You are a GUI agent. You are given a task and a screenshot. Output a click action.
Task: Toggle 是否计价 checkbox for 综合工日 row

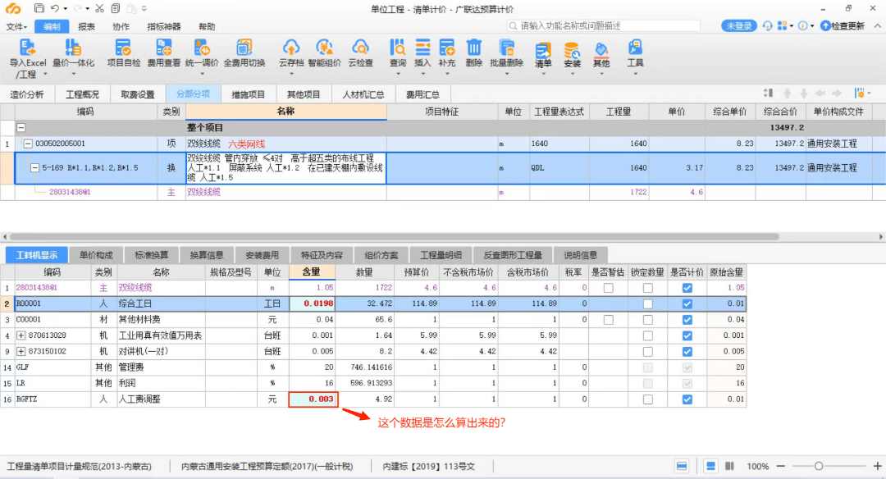point(687,304)
